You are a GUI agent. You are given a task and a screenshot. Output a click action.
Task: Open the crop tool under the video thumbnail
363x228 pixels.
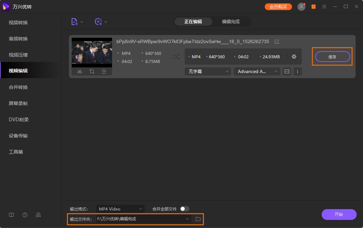[92, 72]
